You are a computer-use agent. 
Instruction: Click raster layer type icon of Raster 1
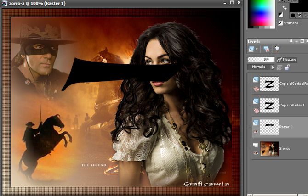click(256, 123)
